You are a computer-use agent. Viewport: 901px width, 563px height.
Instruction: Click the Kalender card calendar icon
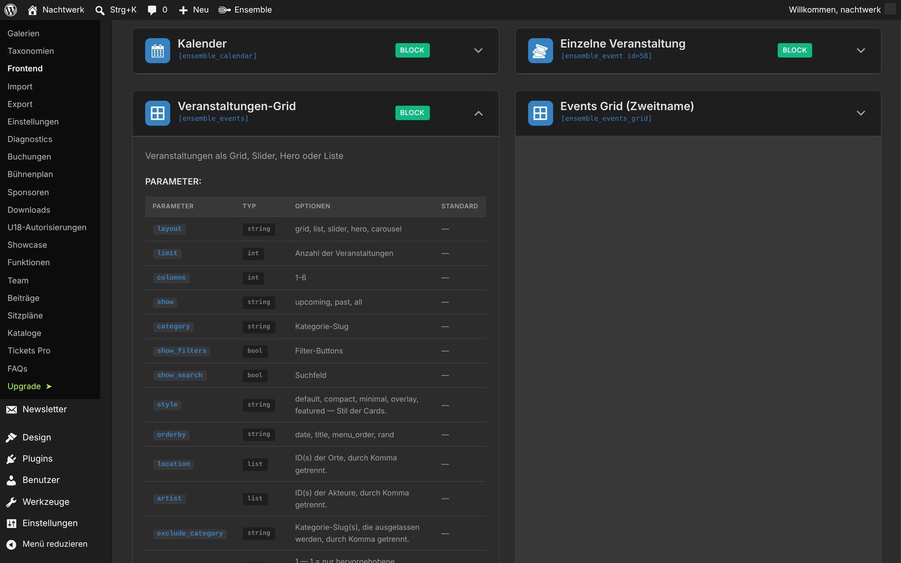click(158, 51)
